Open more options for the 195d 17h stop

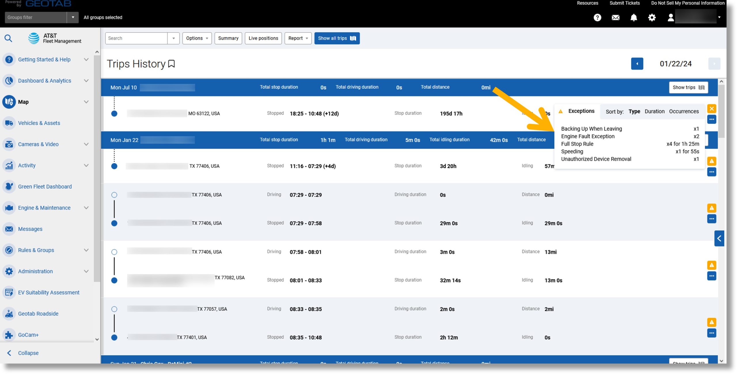coord(712,119)
